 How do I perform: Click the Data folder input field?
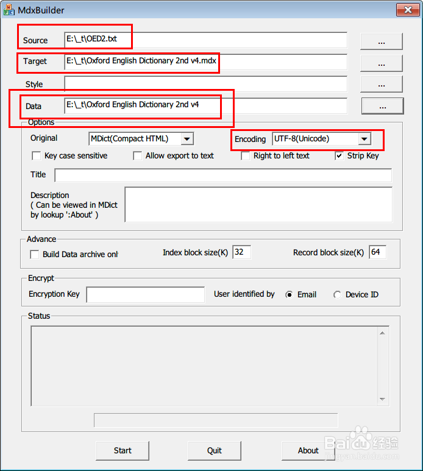[206, 106]
